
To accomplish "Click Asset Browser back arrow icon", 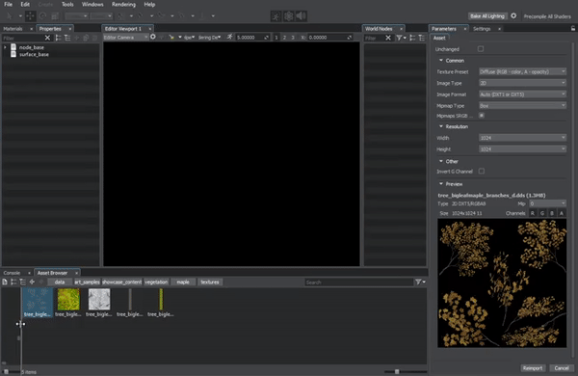I will (x=32, y=282).
